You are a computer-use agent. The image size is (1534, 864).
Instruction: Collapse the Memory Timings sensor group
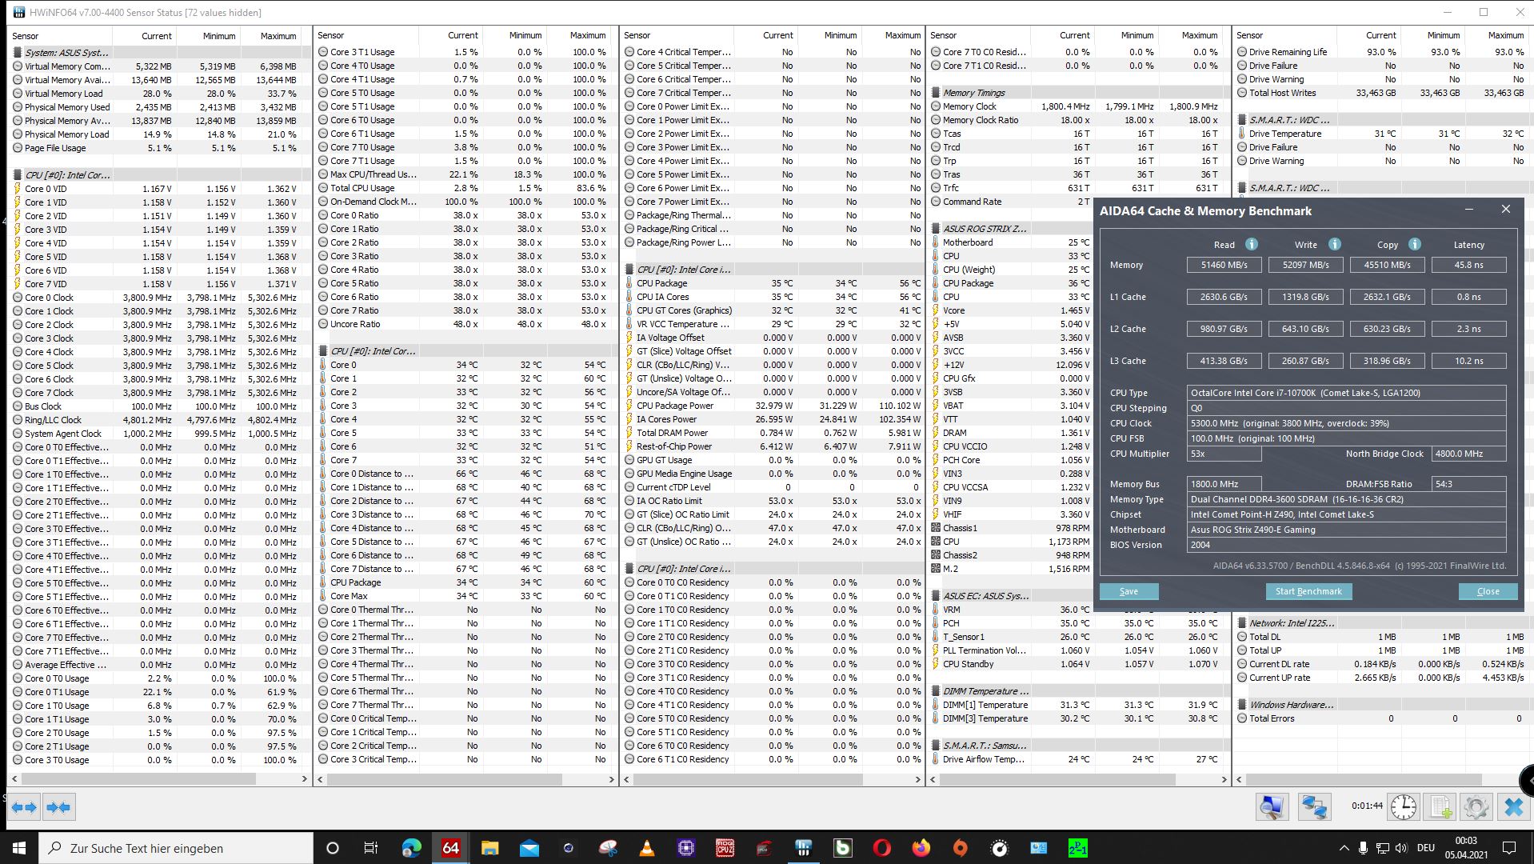973,93
